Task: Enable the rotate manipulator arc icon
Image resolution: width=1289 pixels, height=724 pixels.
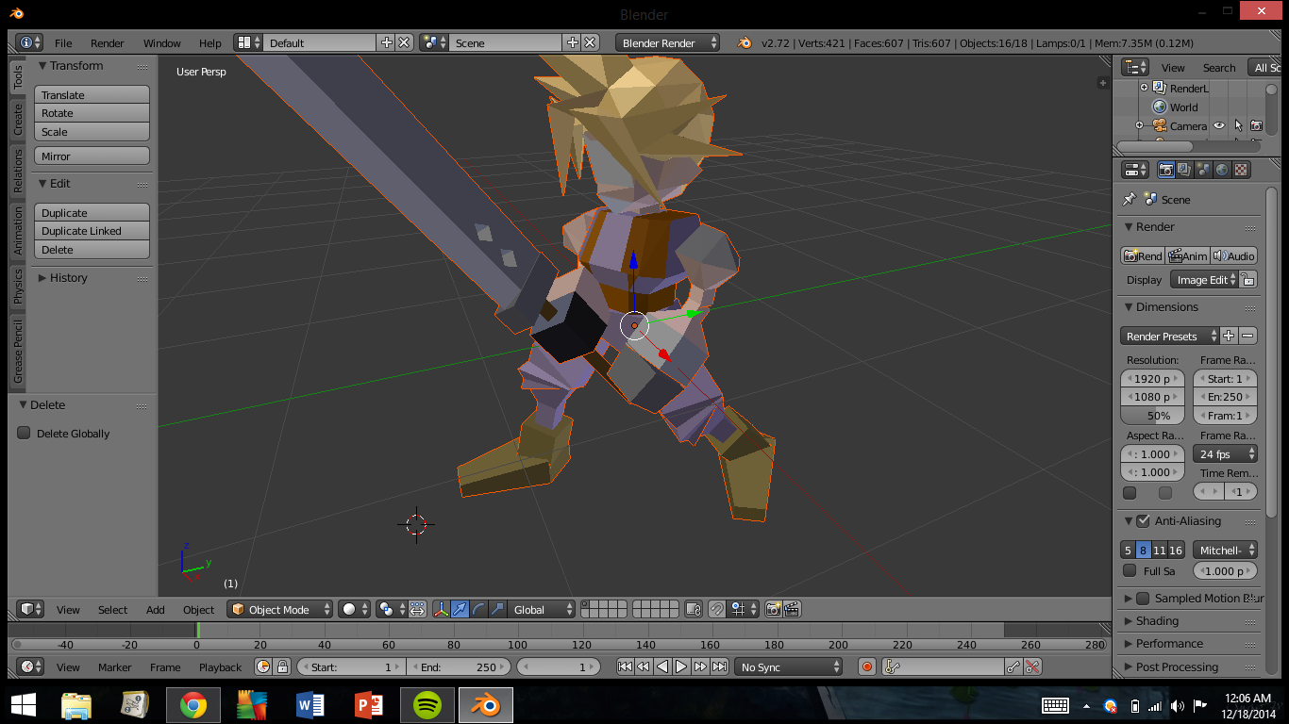Action: [478, 610]
